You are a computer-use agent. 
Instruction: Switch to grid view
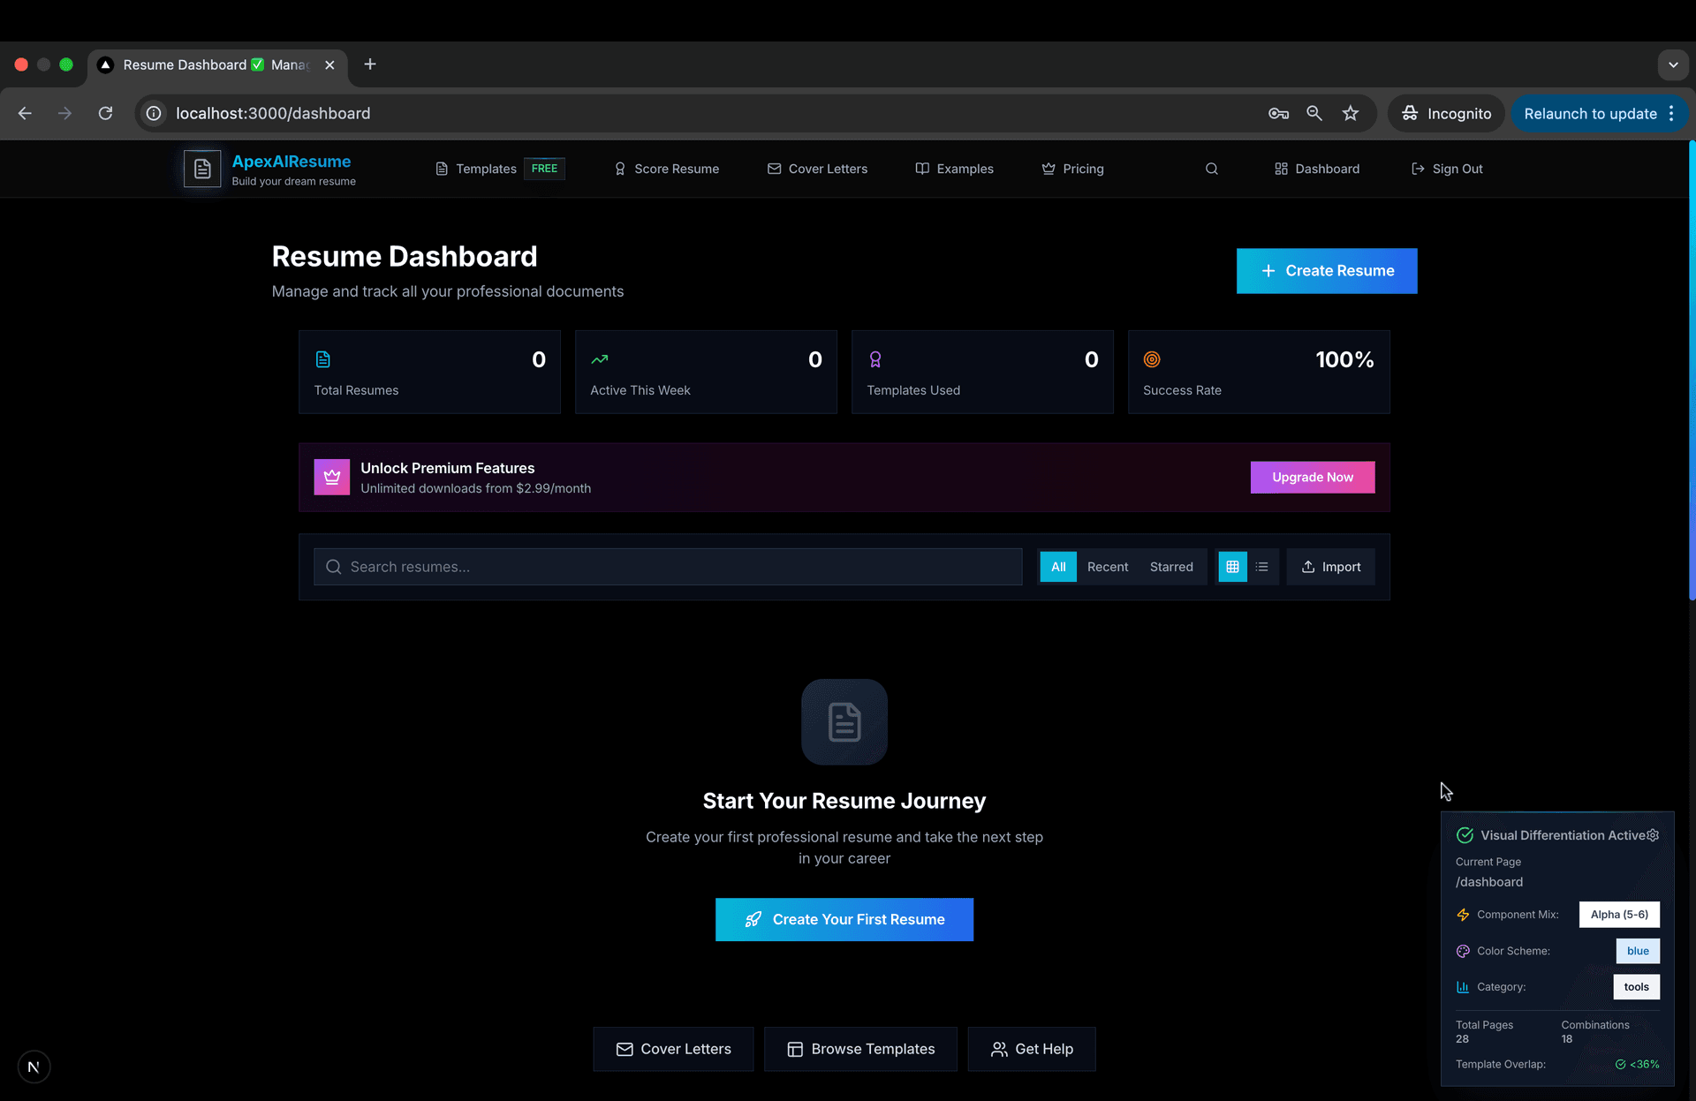pos(1232,567)
